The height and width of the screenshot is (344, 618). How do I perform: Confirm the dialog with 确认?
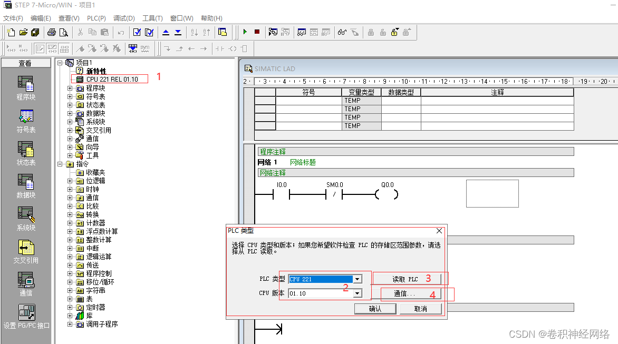pyautogui.click(x=375, y=309)
